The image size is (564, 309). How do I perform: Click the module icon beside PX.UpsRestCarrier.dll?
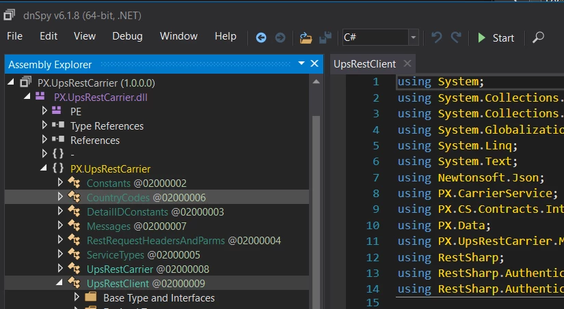click(x=40, y=96)
